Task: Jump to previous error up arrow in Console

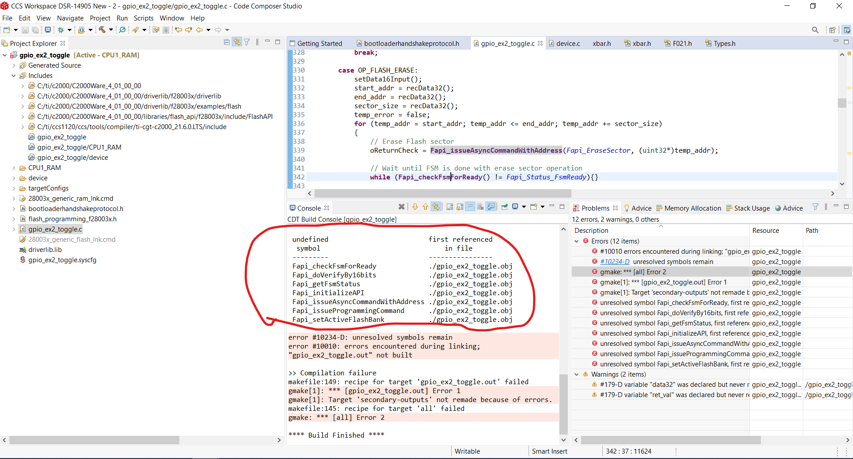Action: 425,207
